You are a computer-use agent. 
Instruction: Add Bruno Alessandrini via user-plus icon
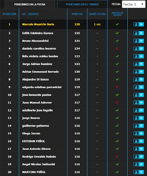click(139, 41)
